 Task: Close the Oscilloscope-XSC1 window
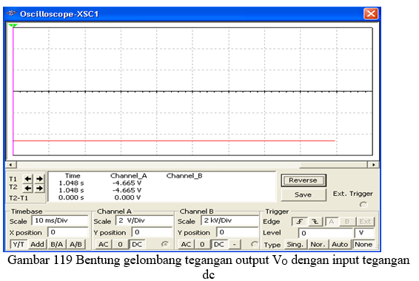[371, 13]
